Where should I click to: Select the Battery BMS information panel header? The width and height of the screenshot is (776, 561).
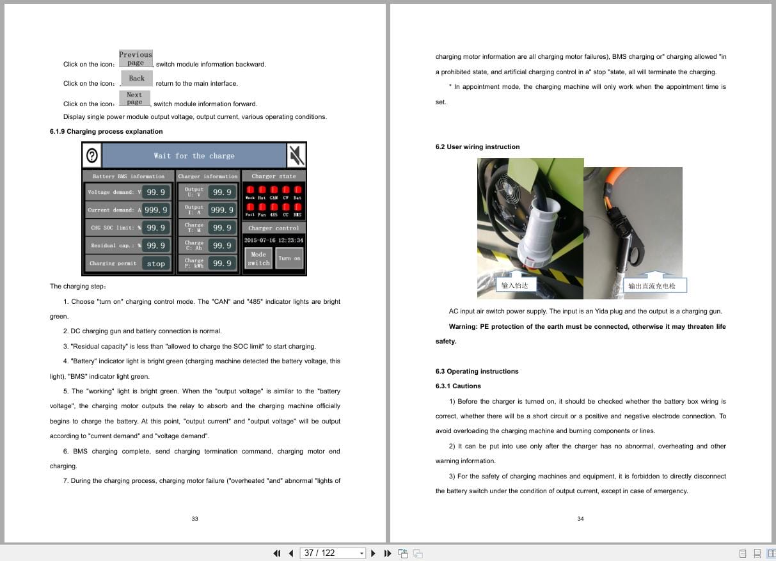[127, 176]
